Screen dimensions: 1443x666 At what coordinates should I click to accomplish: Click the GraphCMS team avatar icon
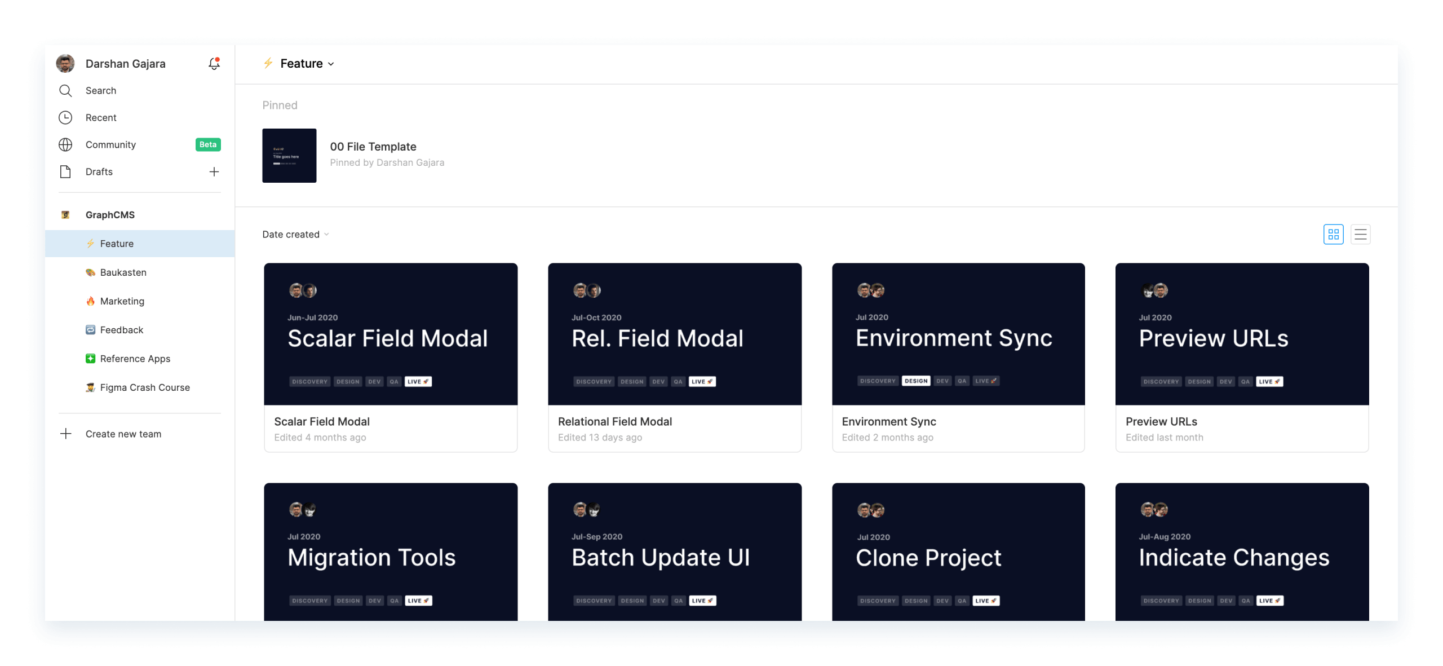point(65,214)
